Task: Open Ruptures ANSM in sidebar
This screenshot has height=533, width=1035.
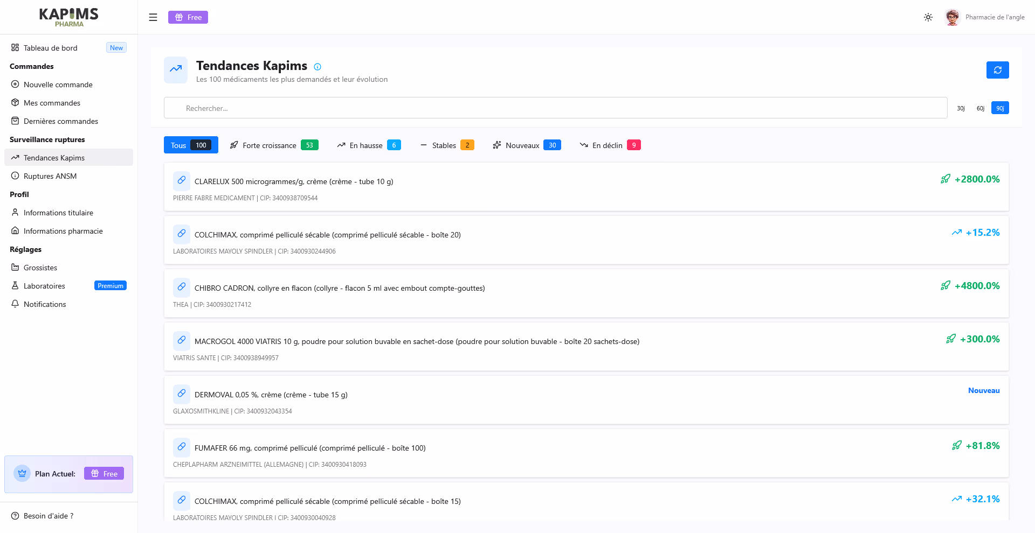Action: (50, 176)
